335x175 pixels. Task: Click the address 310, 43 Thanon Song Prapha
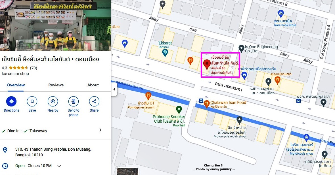tap(53, 152)
